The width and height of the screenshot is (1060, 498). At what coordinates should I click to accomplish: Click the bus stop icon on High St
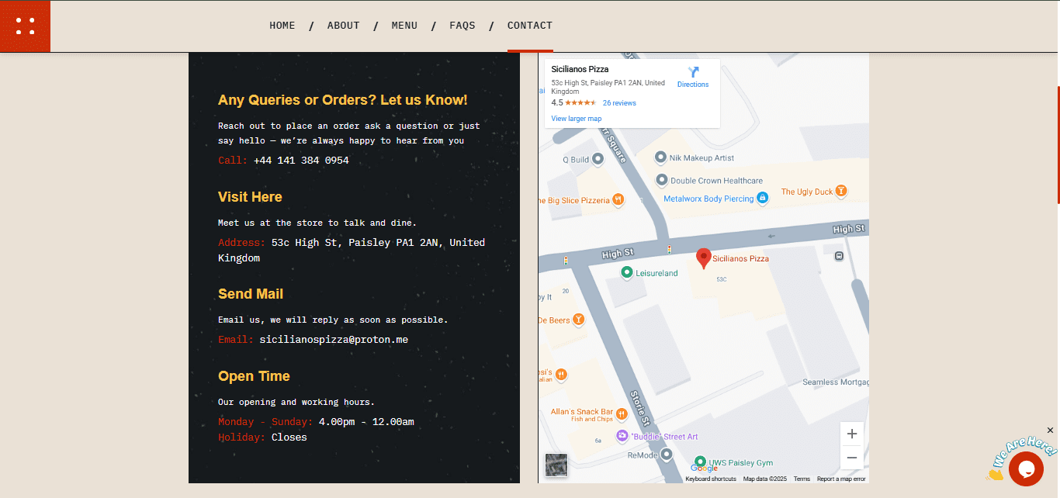point(839,256)
